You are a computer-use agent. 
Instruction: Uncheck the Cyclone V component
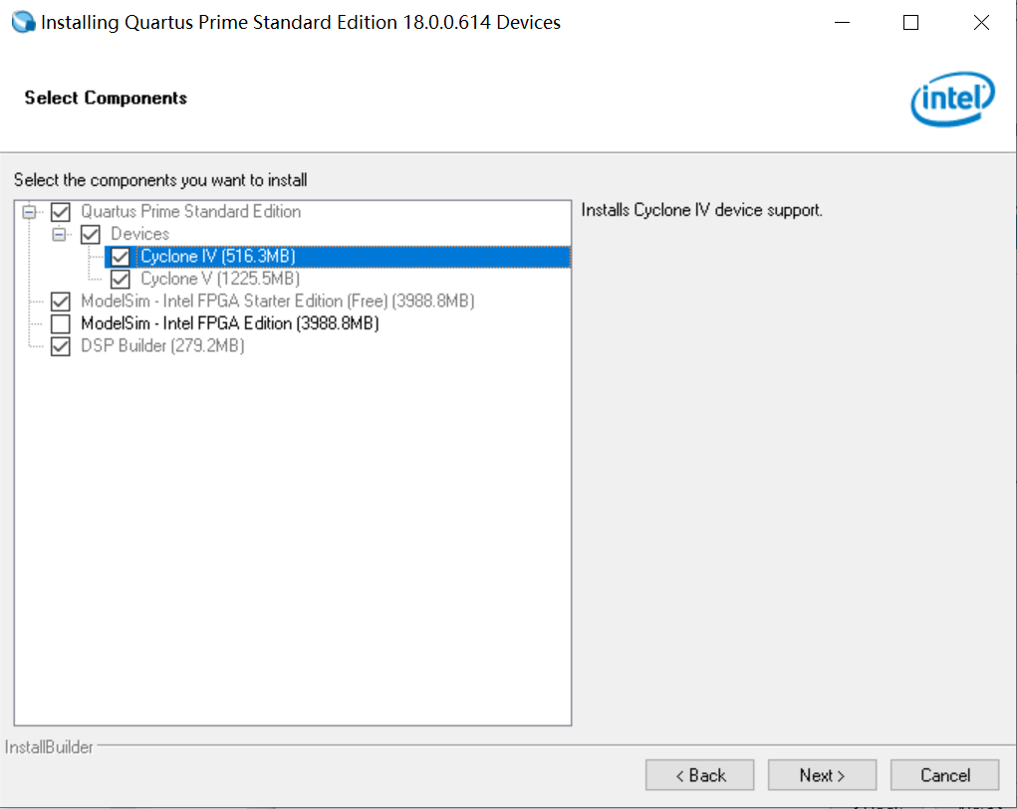tap(120, 279)
